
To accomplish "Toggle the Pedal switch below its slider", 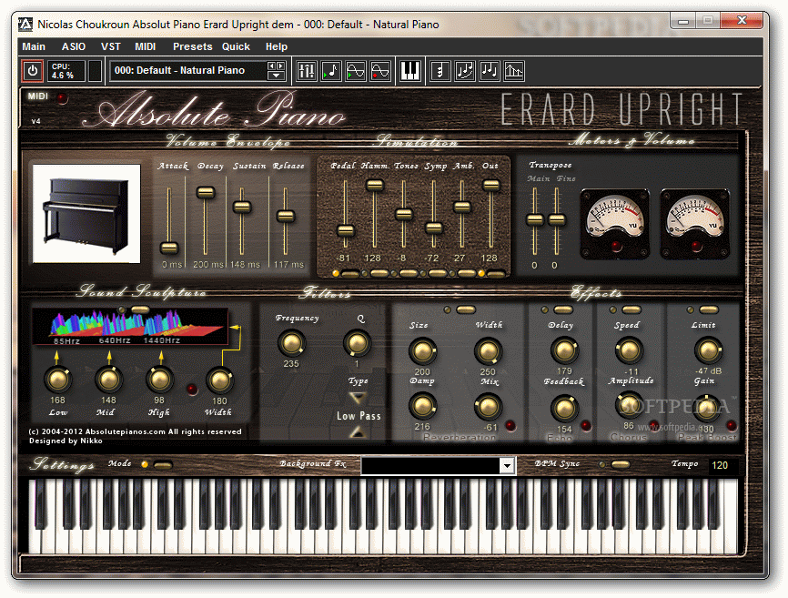I will pos(349,274).
